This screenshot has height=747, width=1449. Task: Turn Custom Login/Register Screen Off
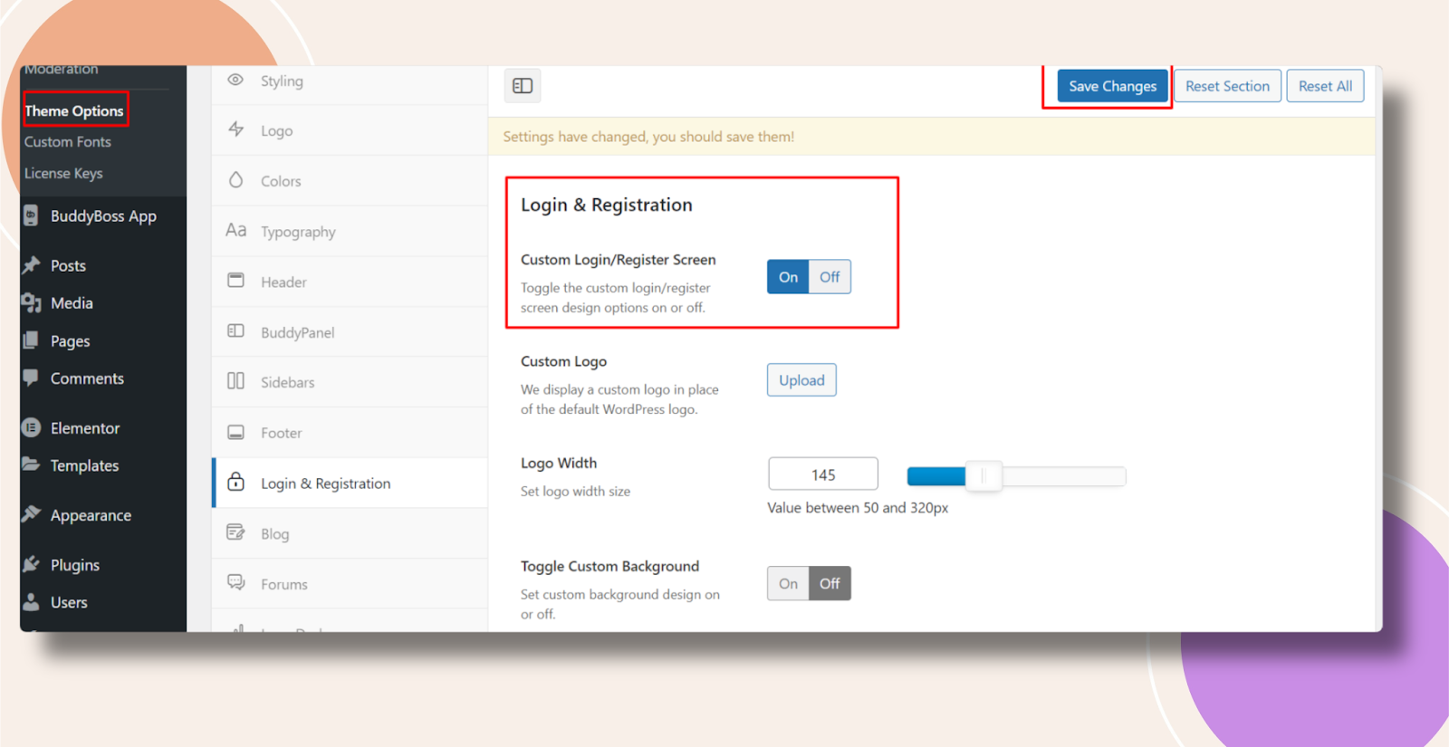tap(830, 277)
